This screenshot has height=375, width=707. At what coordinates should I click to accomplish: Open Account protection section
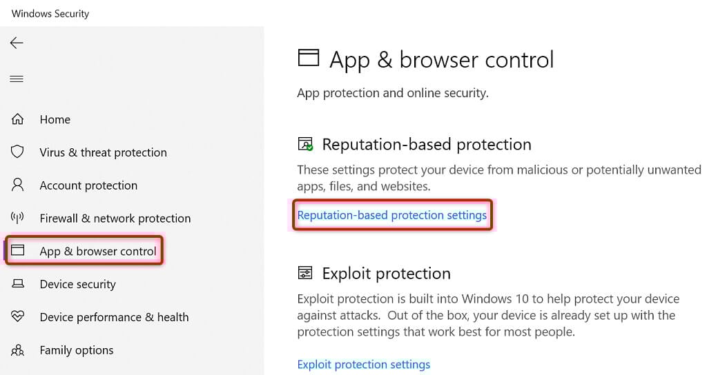(88, 185)
